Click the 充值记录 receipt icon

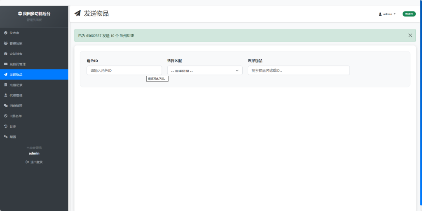click(x=6, y=85)
